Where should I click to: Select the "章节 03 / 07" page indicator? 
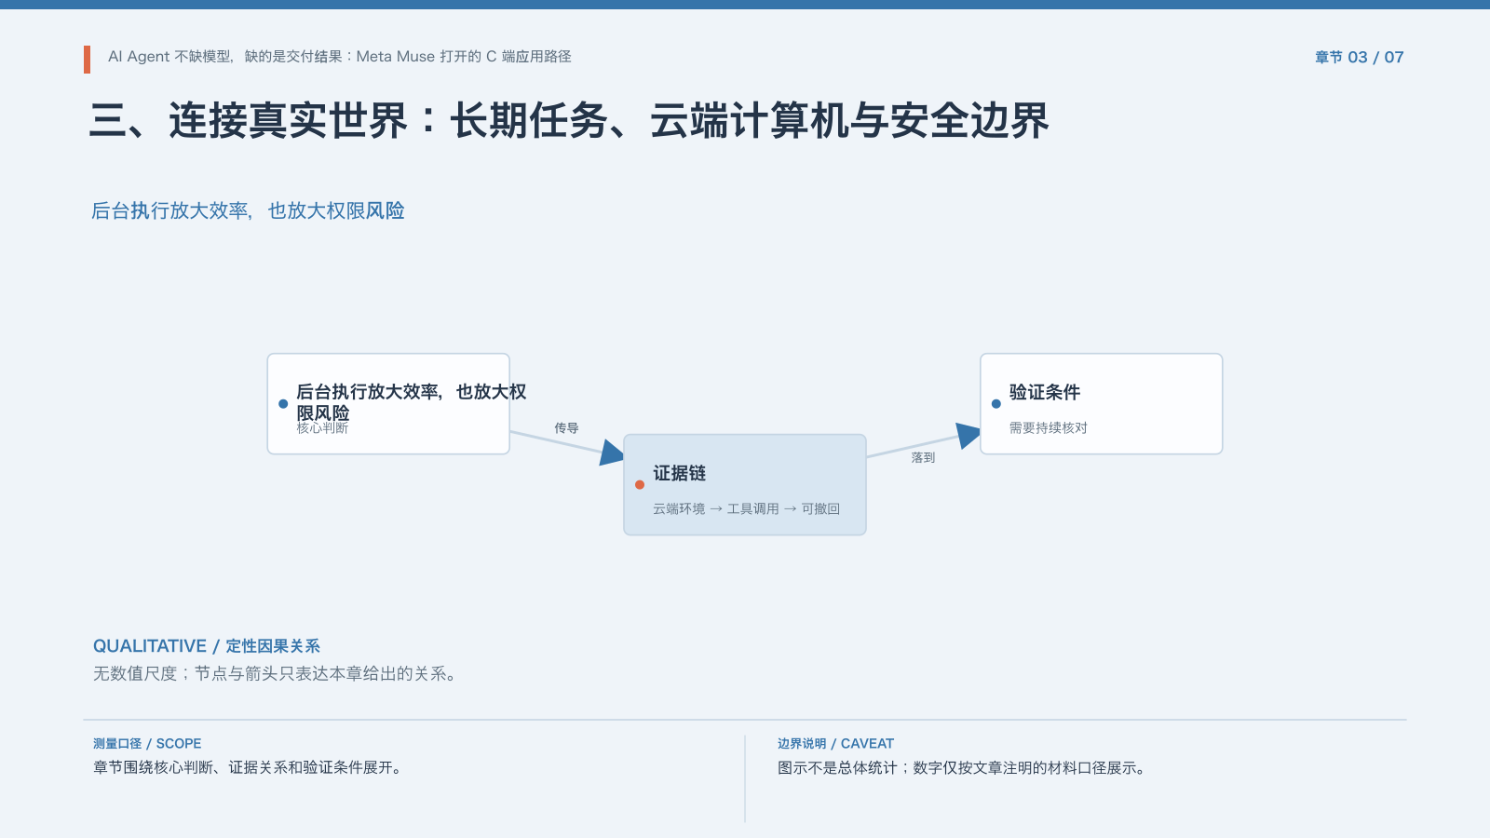pos(1359,58)
